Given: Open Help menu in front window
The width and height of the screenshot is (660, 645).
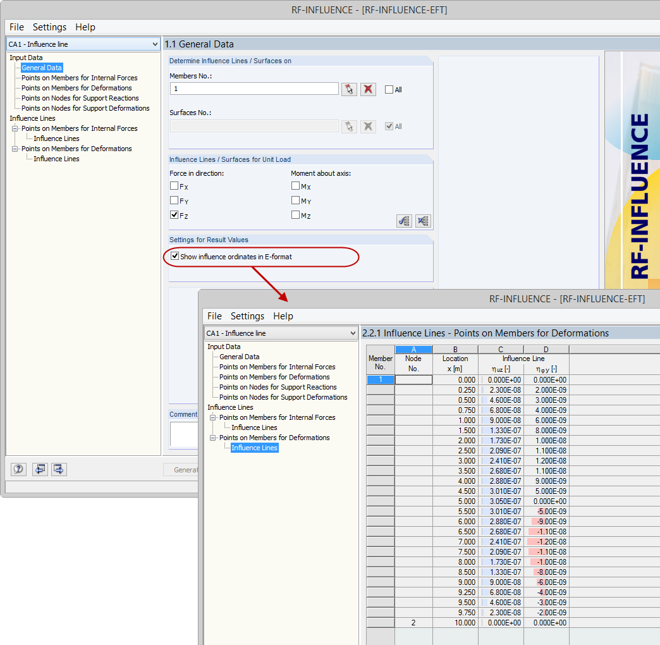Looking at the screenshot, I should point(283,316).
